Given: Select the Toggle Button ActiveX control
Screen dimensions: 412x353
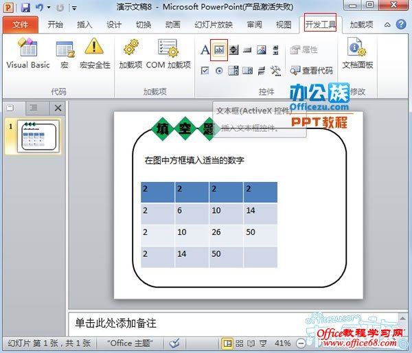Looking at the screenshot, I should tap(262, 70).
